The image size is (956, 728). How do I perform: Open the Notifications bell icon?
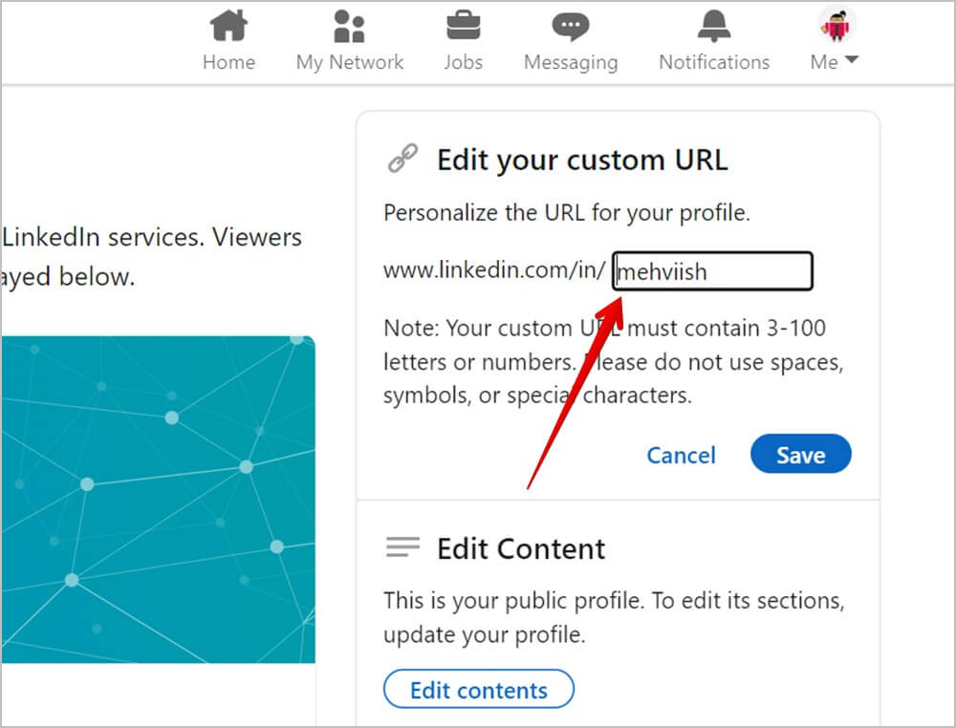[x=714, y=26]
